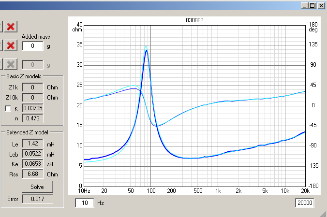Minimize the window

coord(304,6)
